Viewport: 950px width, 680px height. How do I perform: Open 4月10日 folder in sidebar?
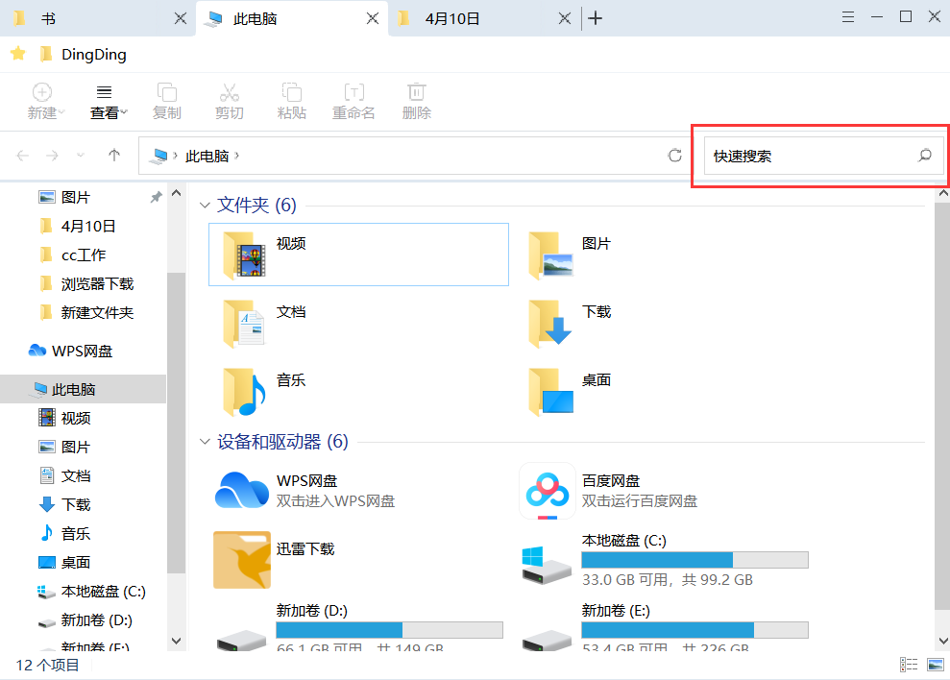coord(78,226)
